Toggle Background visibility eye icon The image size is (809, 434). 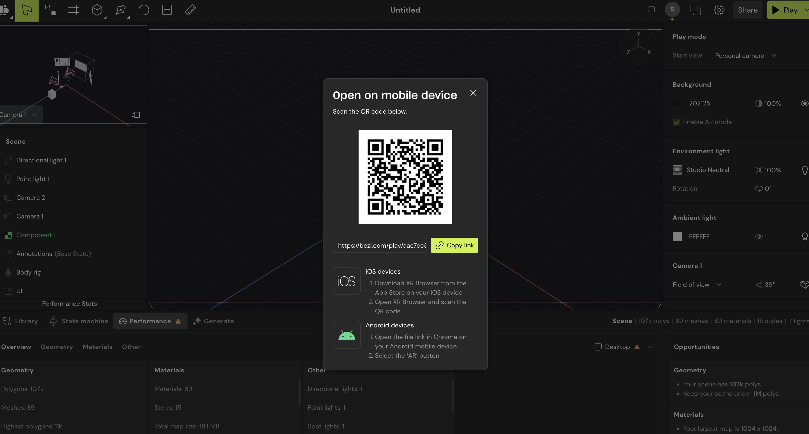point(804,103)
